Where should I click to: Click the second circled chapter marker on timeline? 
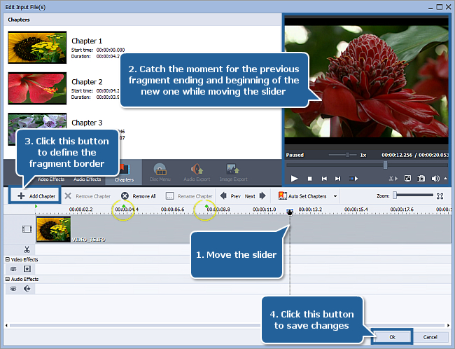(x=206, y=206)
